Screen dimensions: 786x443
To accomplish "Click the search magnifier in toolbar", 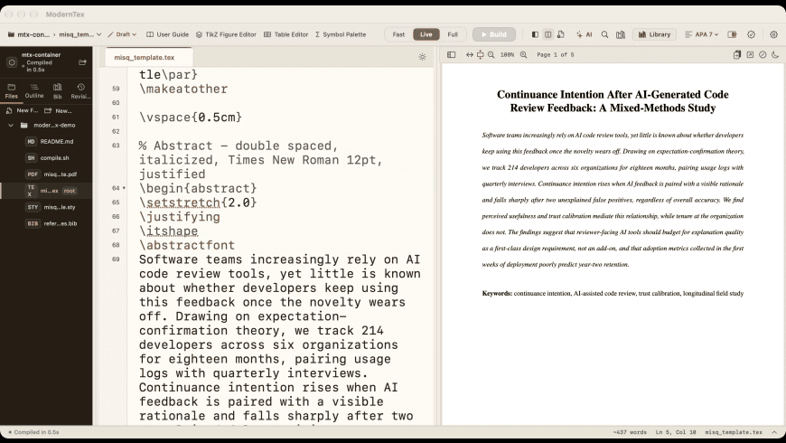I will coord(605,34).
